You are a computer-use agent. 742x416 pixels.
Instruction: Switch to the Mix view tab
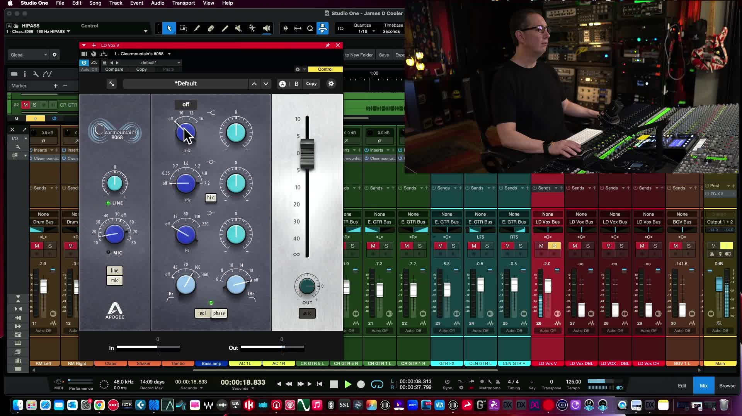click(x=703, y=385)
